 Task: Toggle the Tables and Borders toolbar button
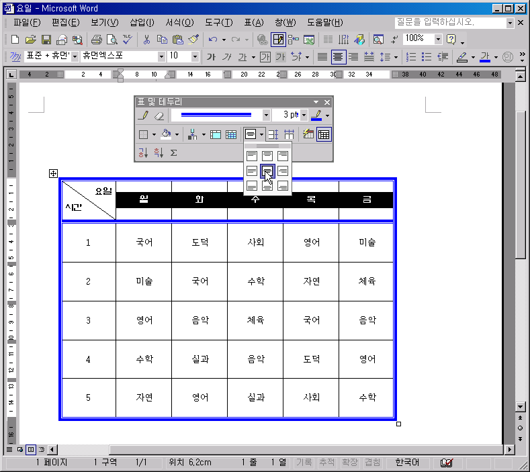click(x=278, y=40)
